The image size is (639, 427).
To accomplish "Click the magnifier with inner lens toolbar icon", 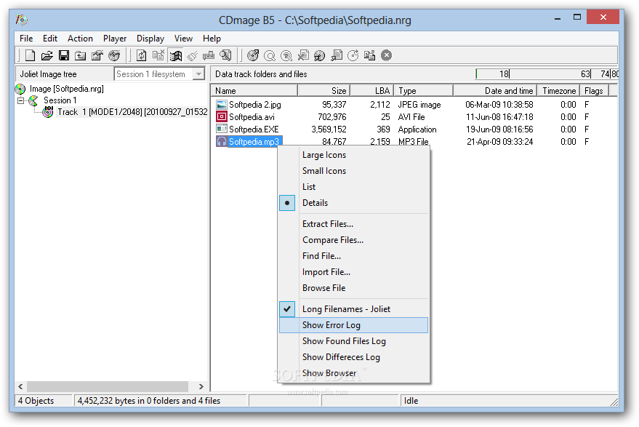I will pyautogui.click(x=286, y=55).
